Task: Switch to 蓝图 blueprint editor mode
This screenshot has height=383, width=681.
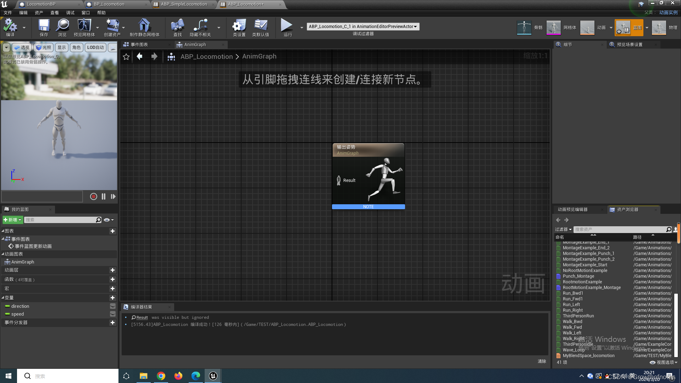Action: click(629, 27)
